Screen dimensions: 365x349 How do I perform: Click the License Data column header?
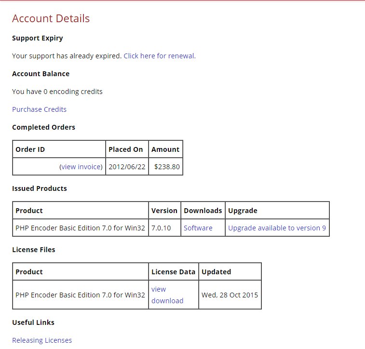[173, 272]
